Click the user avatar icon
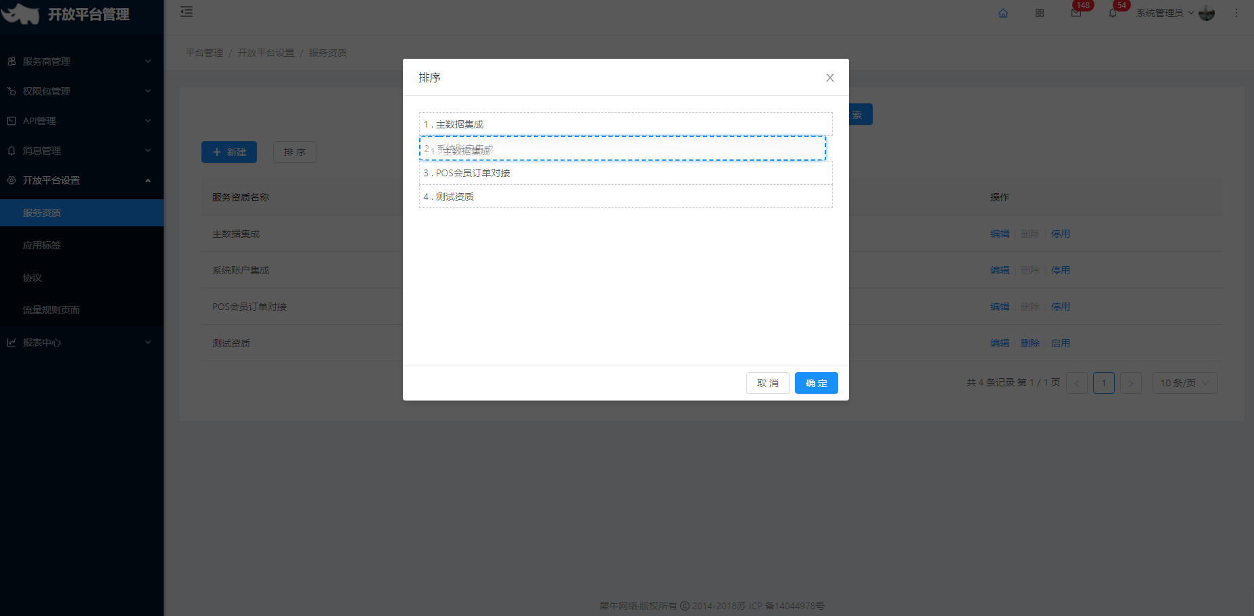 (1207, 13)
